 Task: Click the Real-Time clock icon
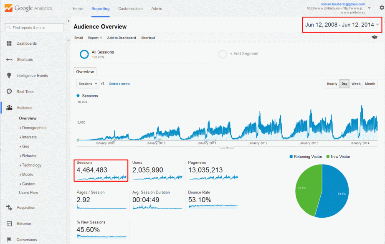[9, 91]
